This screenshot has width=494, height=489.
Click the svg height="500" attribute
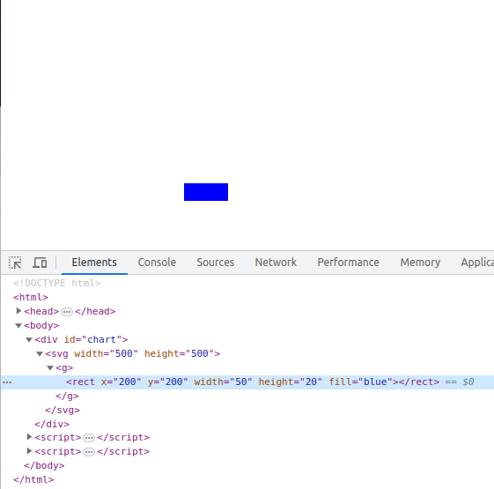tap(180, 353)
